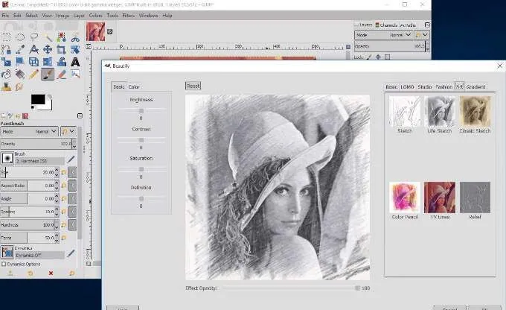Switch to Channels tab in layers dock
Viewport: 506px width, 310px height.
386,25
